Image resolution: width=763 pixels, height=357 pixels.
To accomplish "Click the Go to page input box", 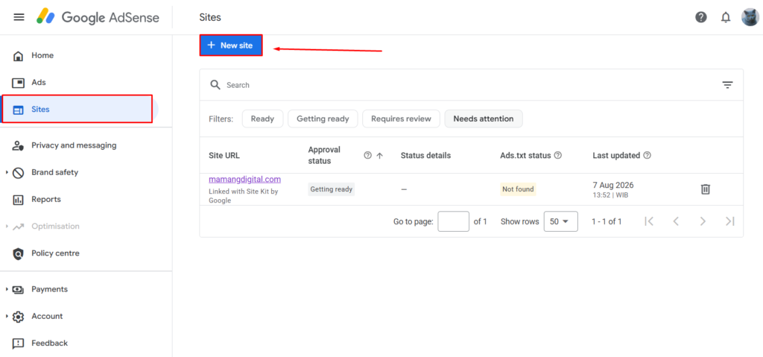I will 454,221.
